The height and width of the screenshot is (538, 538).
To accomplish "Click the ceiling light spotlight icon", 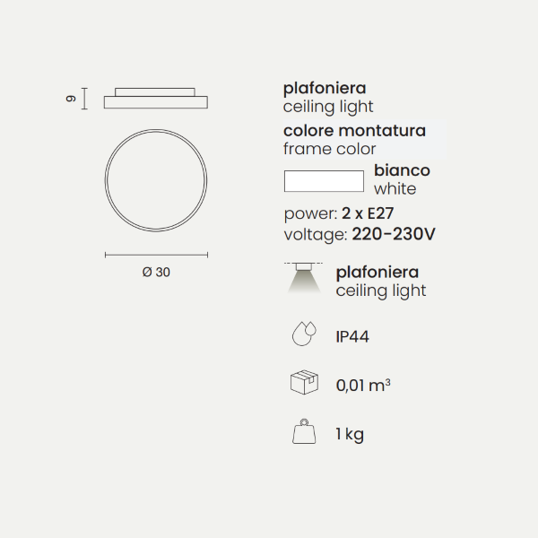I will coord(303,279).
